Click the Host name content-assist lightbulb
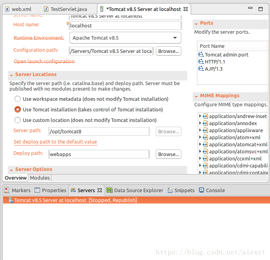This screenshot has width=270, height=260. pyautogui.click(x=67, y=24)
